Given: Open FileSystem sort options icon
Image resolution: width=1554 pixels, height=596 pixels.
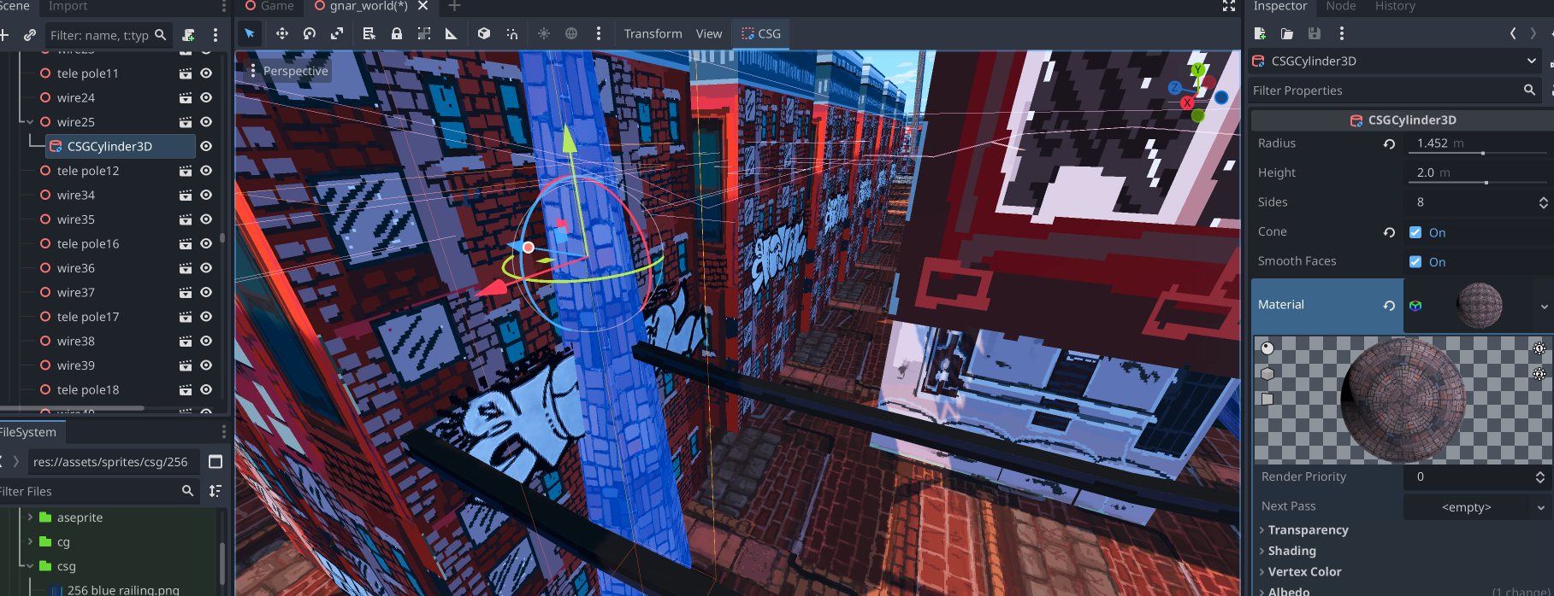Looking at the screenshot, I should (x=216, y=491).
